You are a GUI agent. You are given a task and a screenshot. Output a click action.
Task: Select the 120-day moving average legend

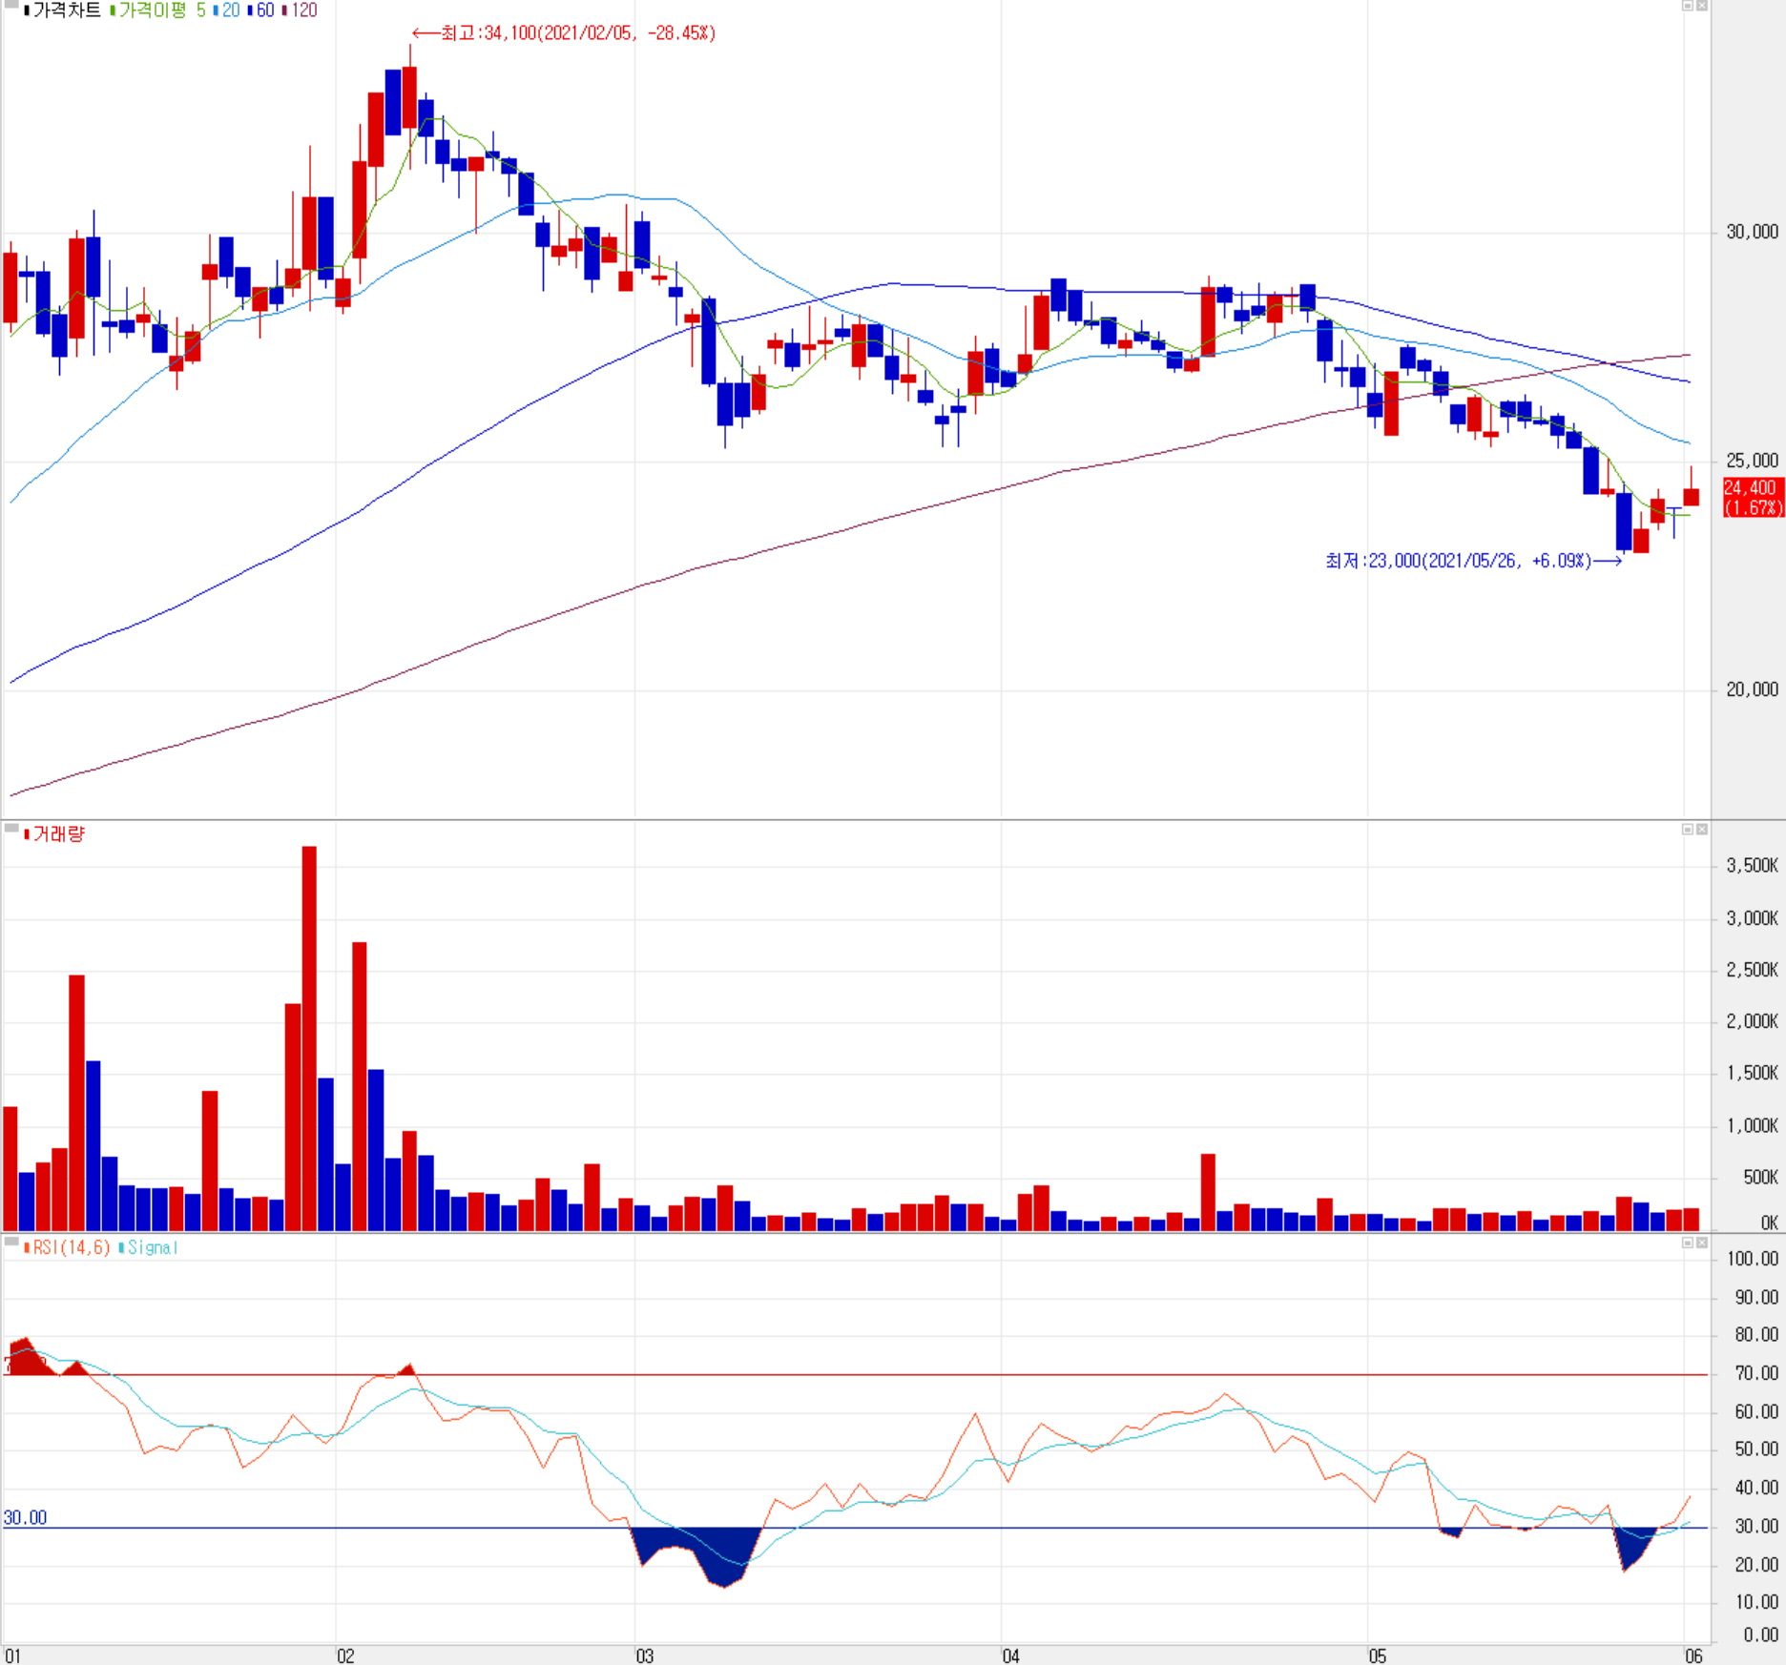(300, 10)
